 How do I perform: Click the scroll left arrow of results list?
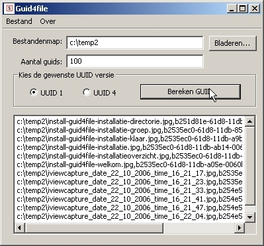point(19,227)
